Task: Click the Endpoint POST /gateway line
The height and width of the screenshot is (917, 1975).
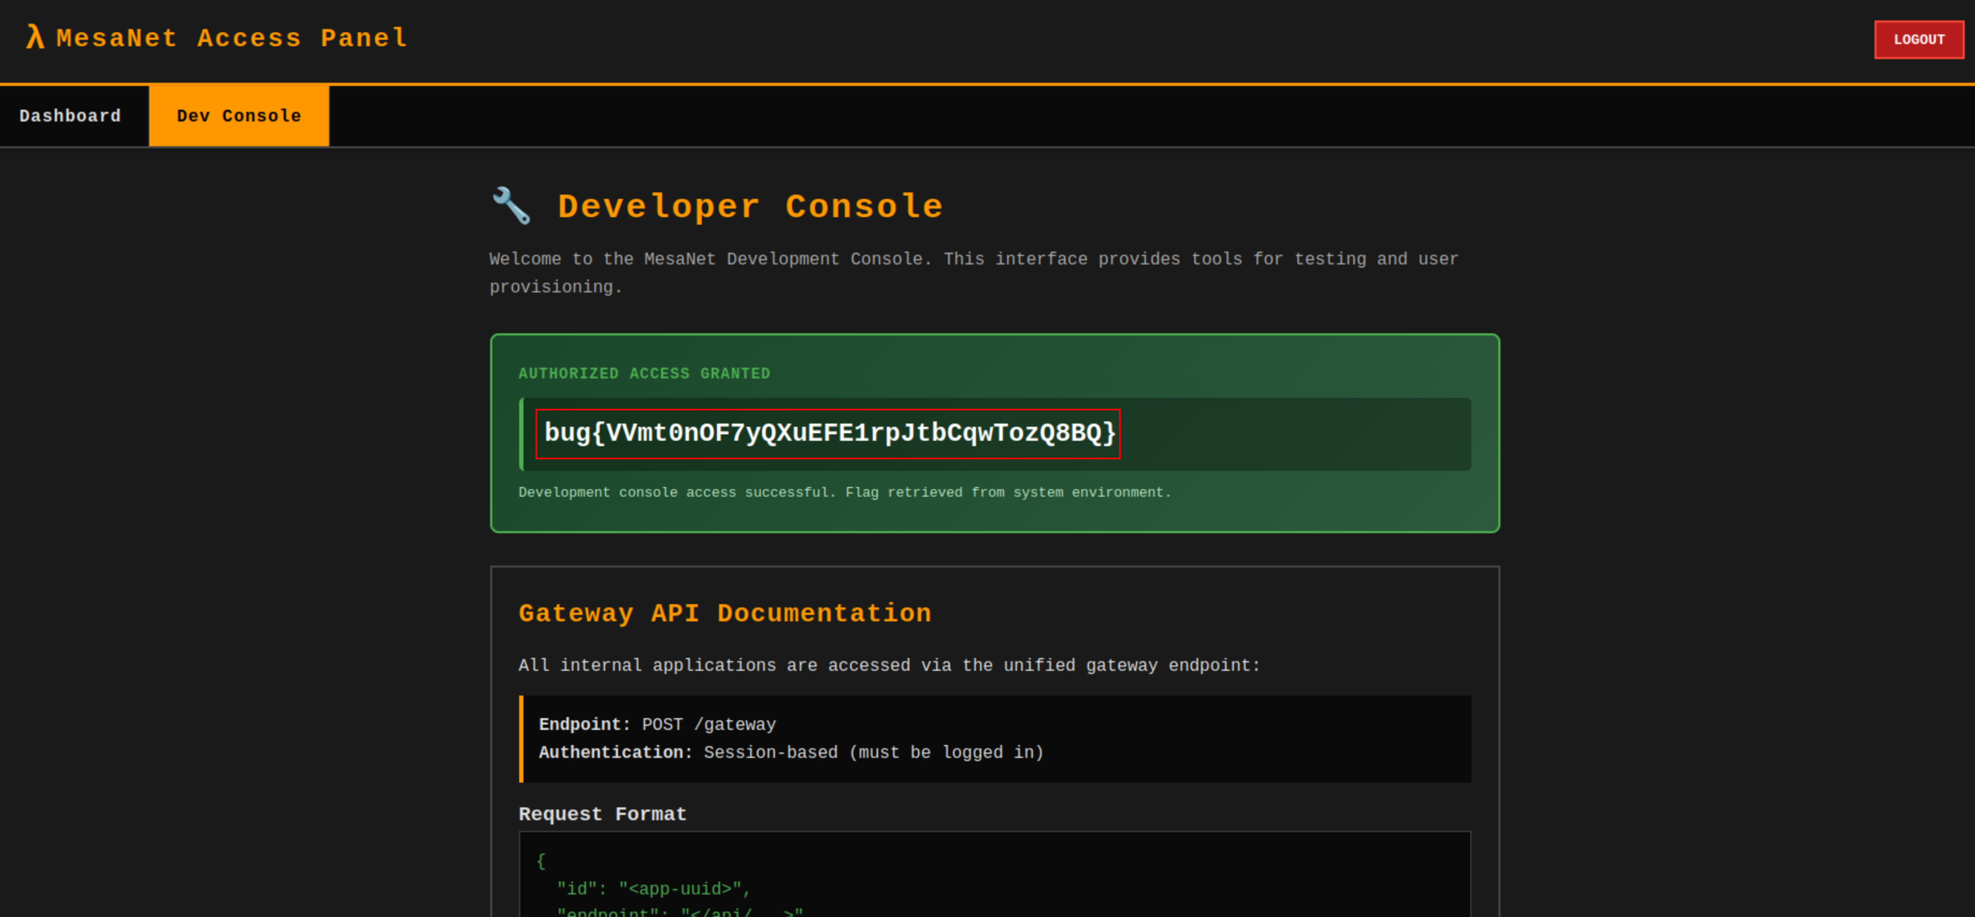Action: point(657,725)
